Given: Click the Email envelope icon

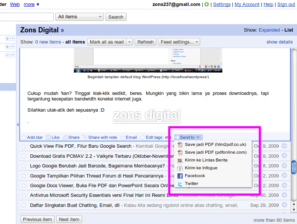Looking at the screenshot, I should tap(123, 137).
